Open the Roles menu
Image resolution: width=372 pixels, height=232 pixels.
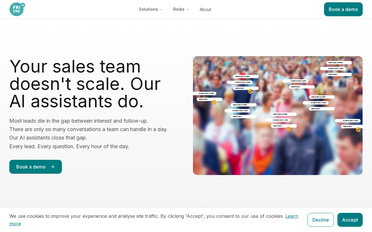(181, 9)
